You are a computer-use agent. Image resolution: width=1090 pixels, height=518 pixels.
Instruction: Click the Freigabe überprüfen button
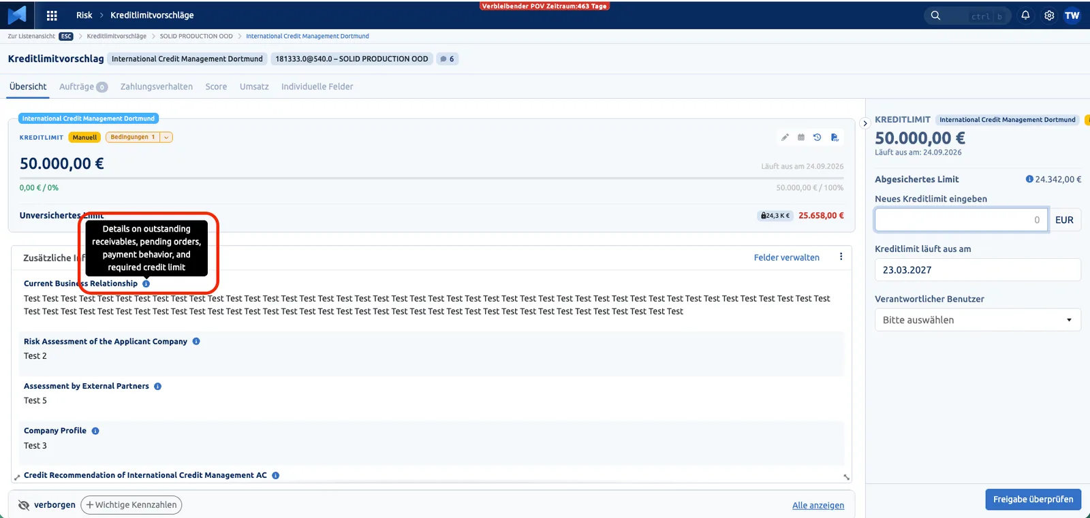[1033, 500]
